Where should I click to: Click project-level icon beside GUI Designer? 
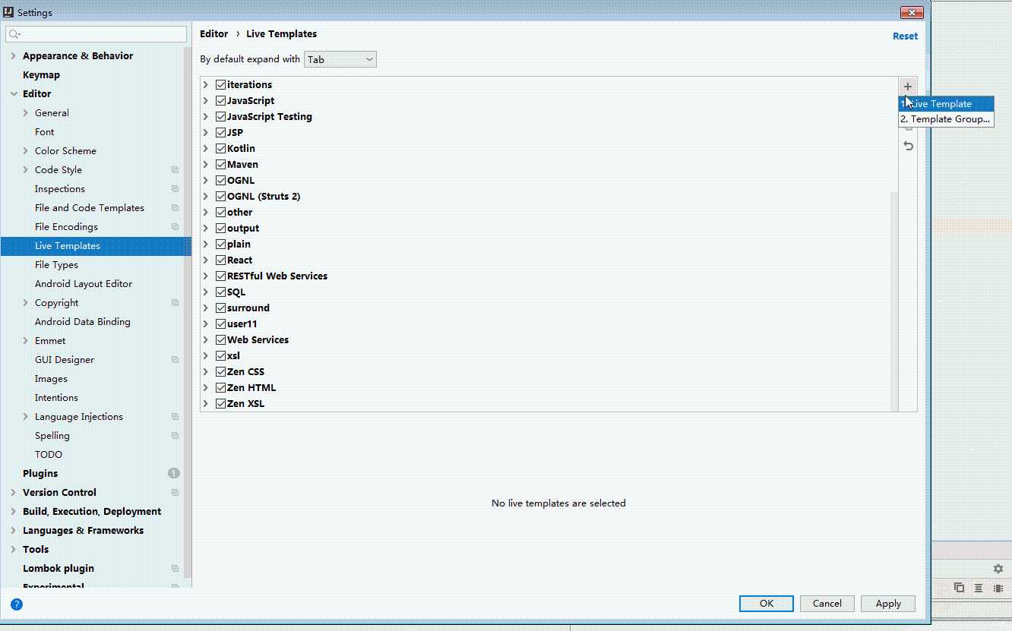point(175,360)
